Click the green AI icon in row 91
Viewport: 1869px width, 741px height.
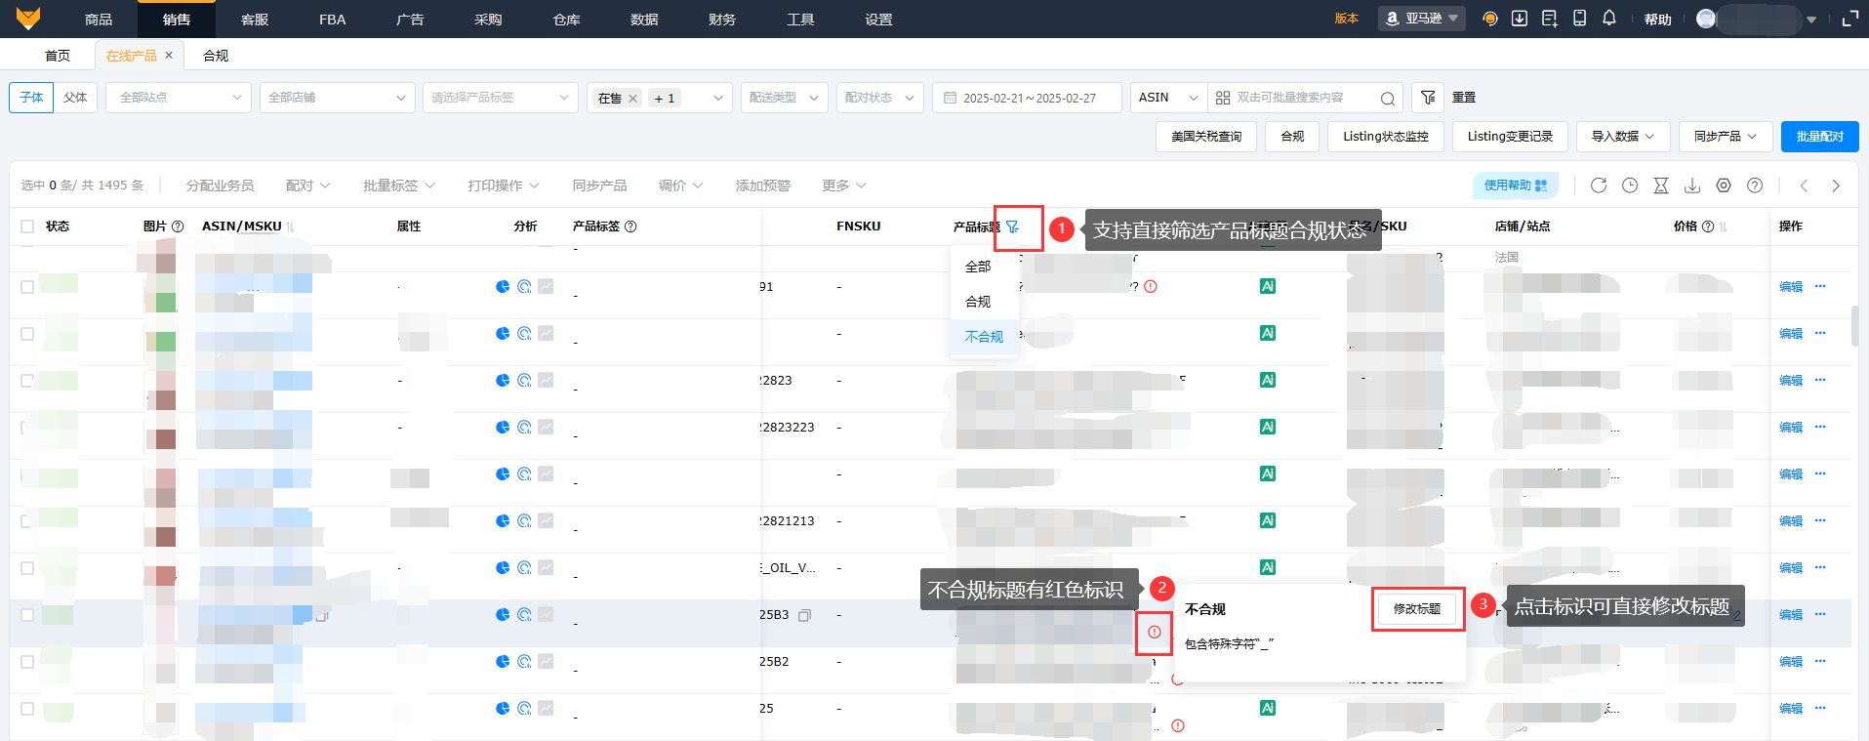tap(1268, 286)
